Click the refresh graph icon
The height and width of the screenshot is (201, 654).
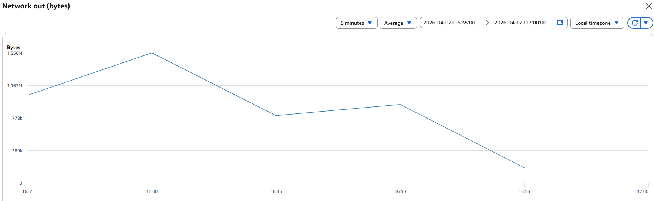tap(634, 23)
